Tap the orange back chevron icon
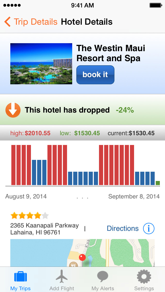The image size is (165, 292). point(7,22)
